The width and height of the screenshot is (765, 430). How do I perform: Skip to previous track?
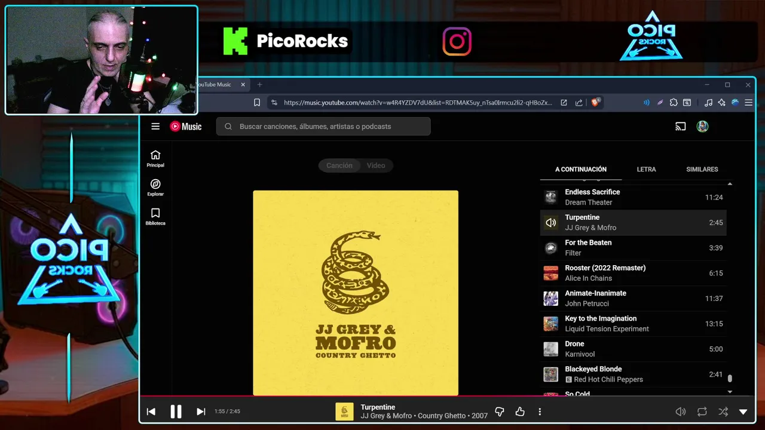pyautogui.click(x=151, y=411)
